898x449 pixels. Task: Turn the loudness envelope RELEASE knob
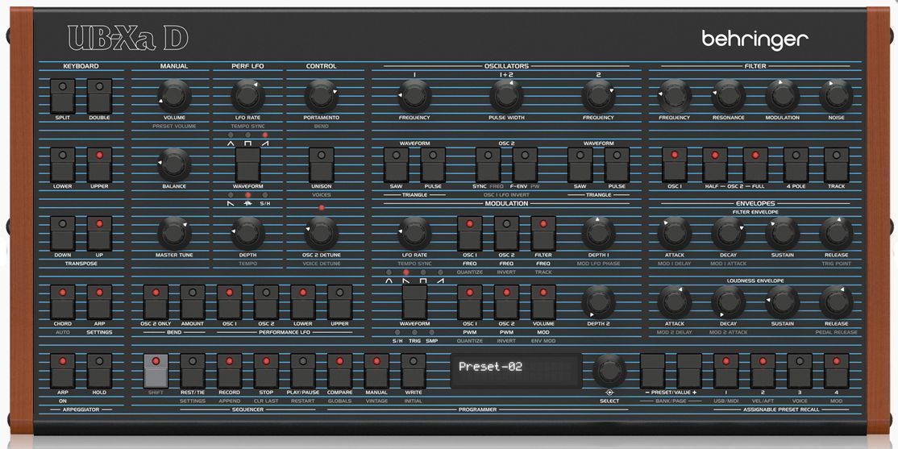(x=836, y=301)
